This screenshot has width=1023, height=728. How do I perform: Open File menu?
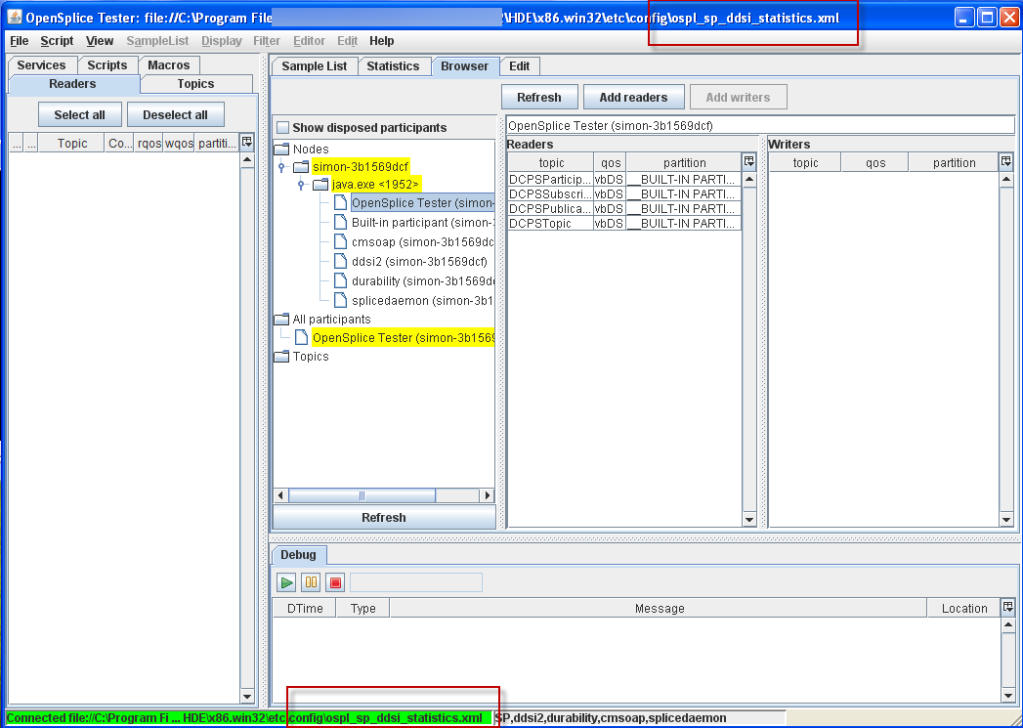pyautogui.click(x=20, y=41)
